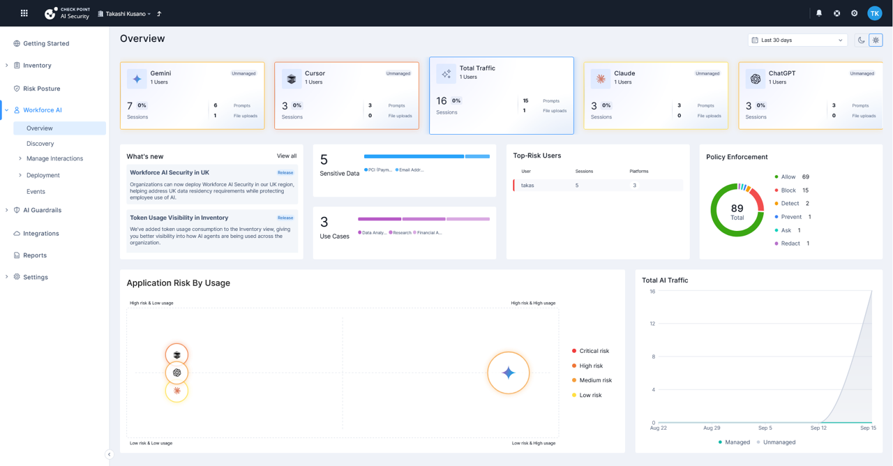Open the apps grid launcher icon
Screen dimensions: 893x466
click(x=24, y=13)
